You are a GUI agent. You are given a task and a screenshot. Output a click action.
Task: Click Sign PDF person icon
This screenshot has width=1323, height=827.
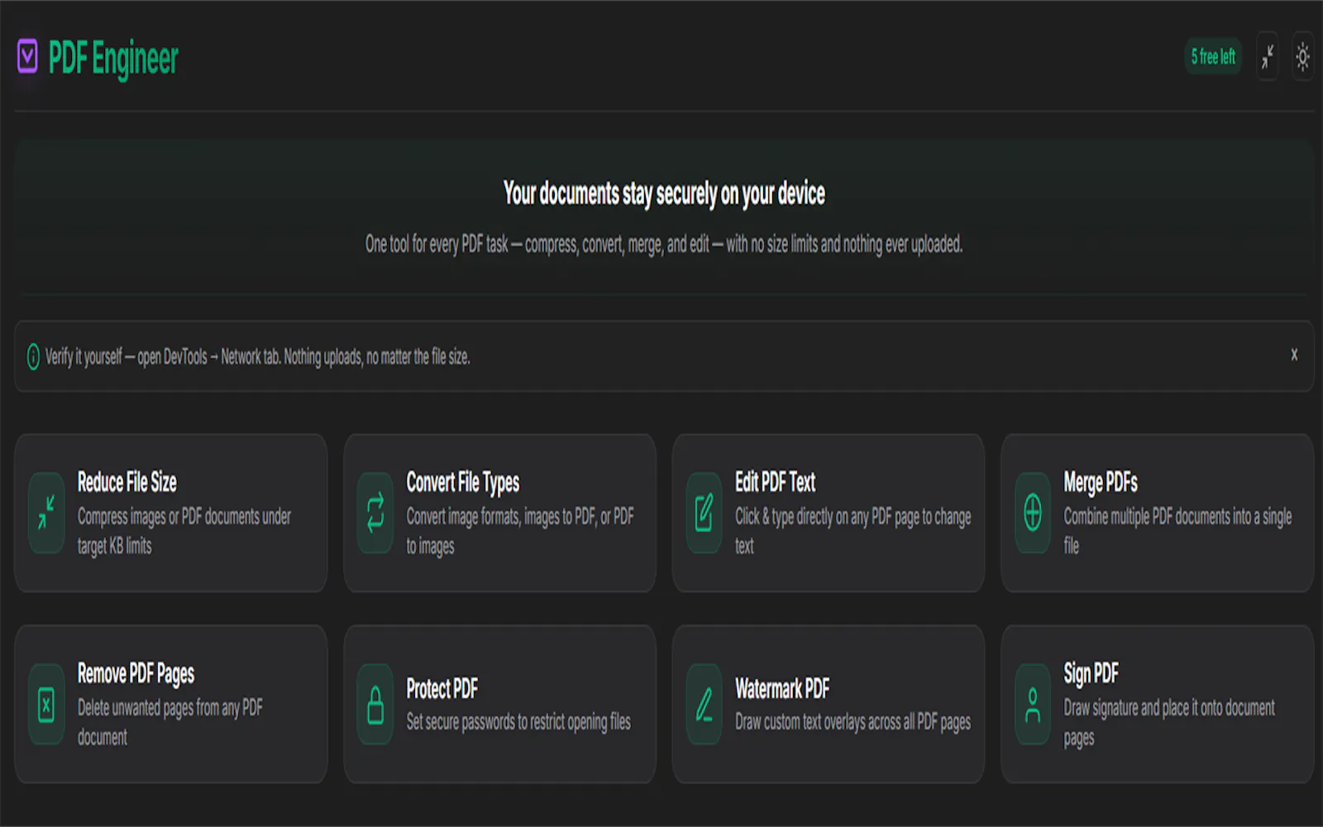[1033, 705]
